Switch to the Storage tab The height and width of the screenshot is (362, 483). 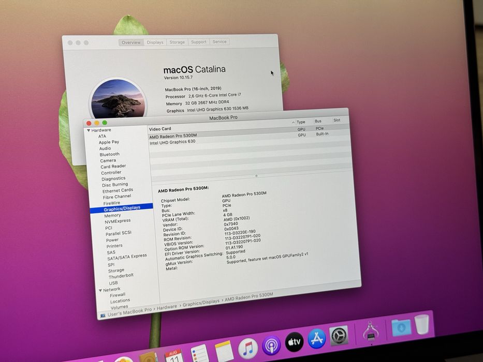pyautogui.click(x=177, y=42)
